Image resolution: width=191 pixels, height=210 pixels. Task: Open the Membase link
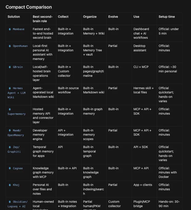tap(18, 29)
